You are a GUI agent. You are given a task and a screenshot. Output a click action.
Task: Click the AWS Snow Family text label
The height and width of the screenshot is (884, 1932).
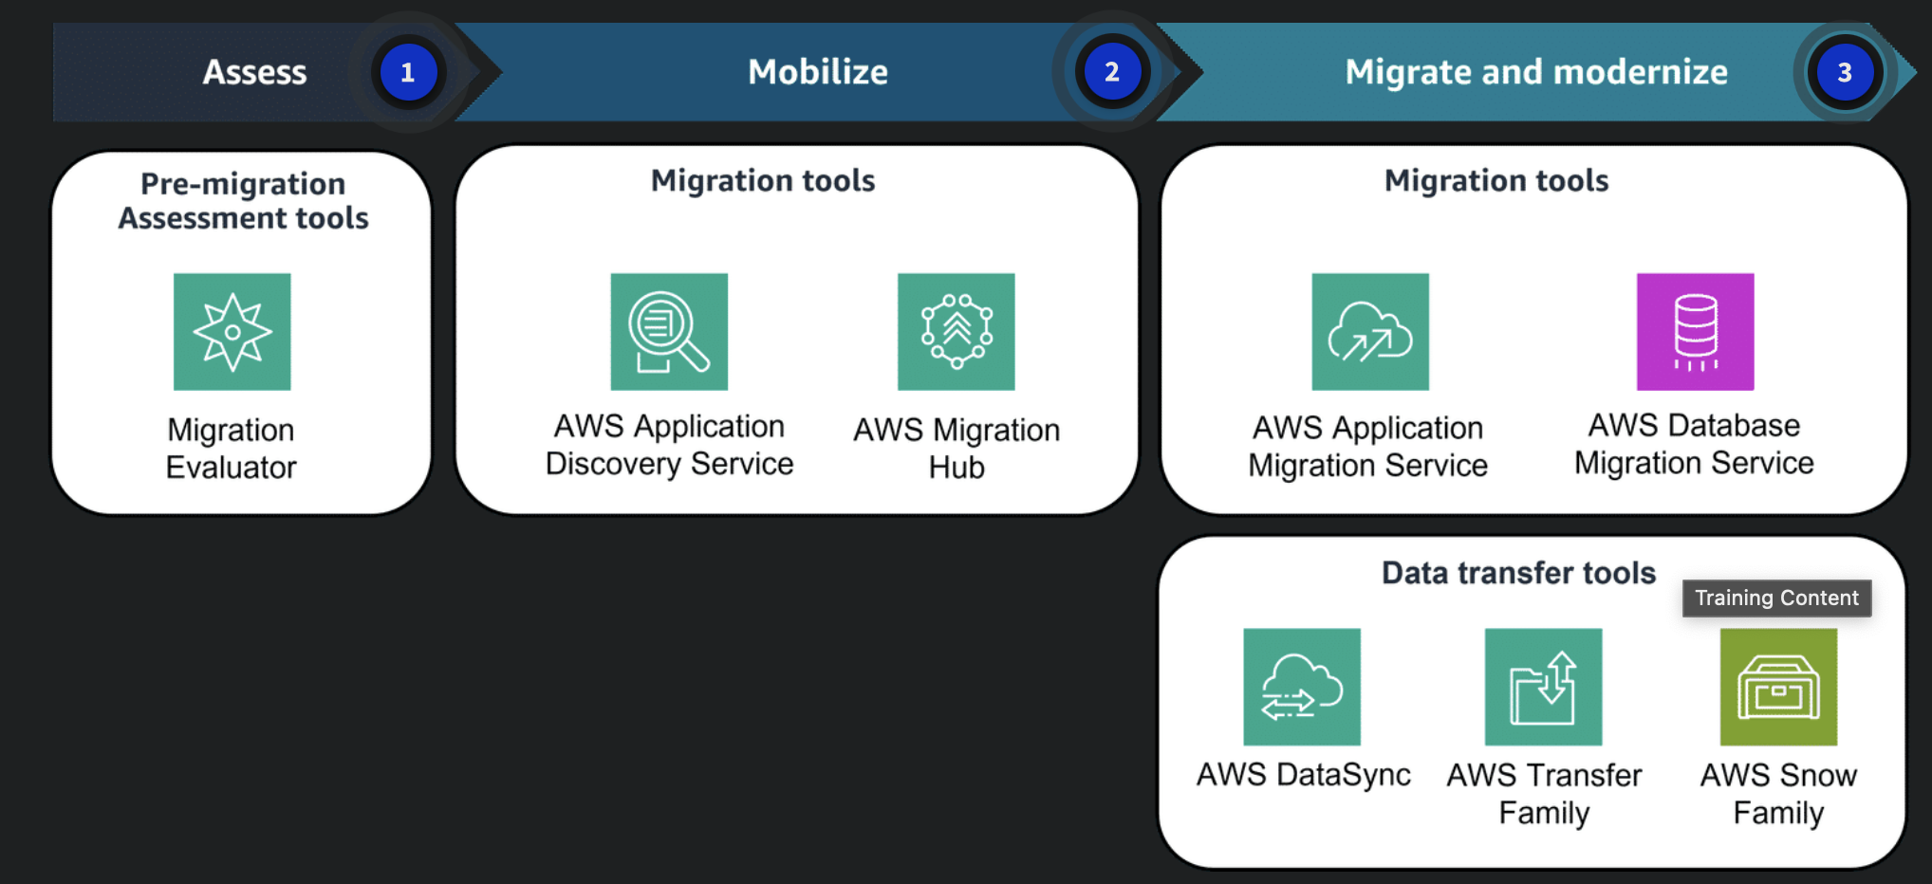click(x=1778, y=794)
